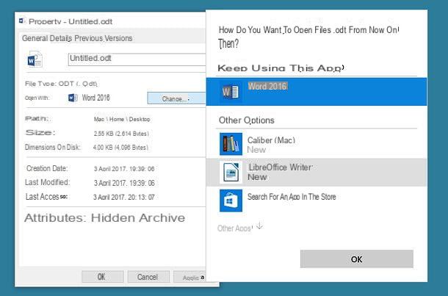Click the Change button next to Word 2016

pyautogui.click(x=176, y=98)
